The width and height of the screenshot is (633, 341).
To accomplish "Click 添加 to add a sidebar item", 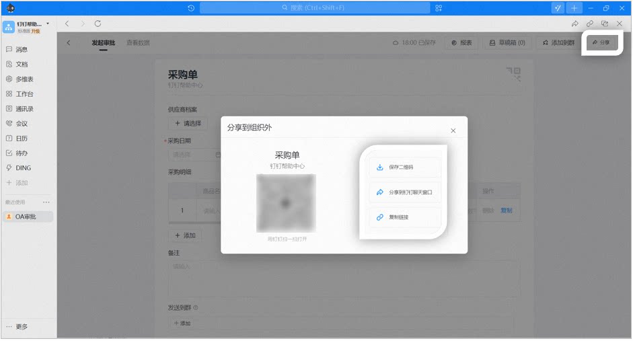I will tap(17, 183).
